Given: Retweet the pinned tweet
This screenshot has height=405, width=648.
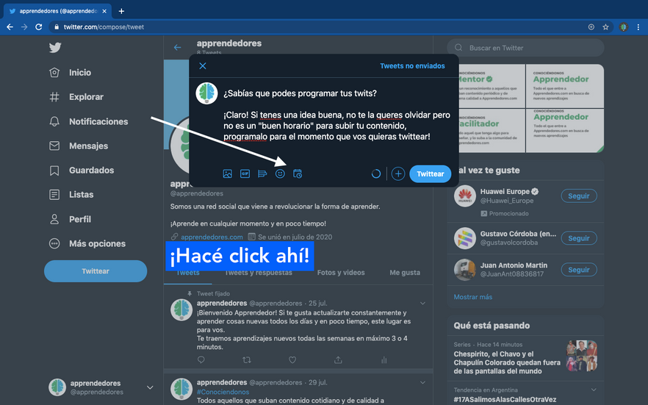Looking at the screenshot, I should (247, 360).
